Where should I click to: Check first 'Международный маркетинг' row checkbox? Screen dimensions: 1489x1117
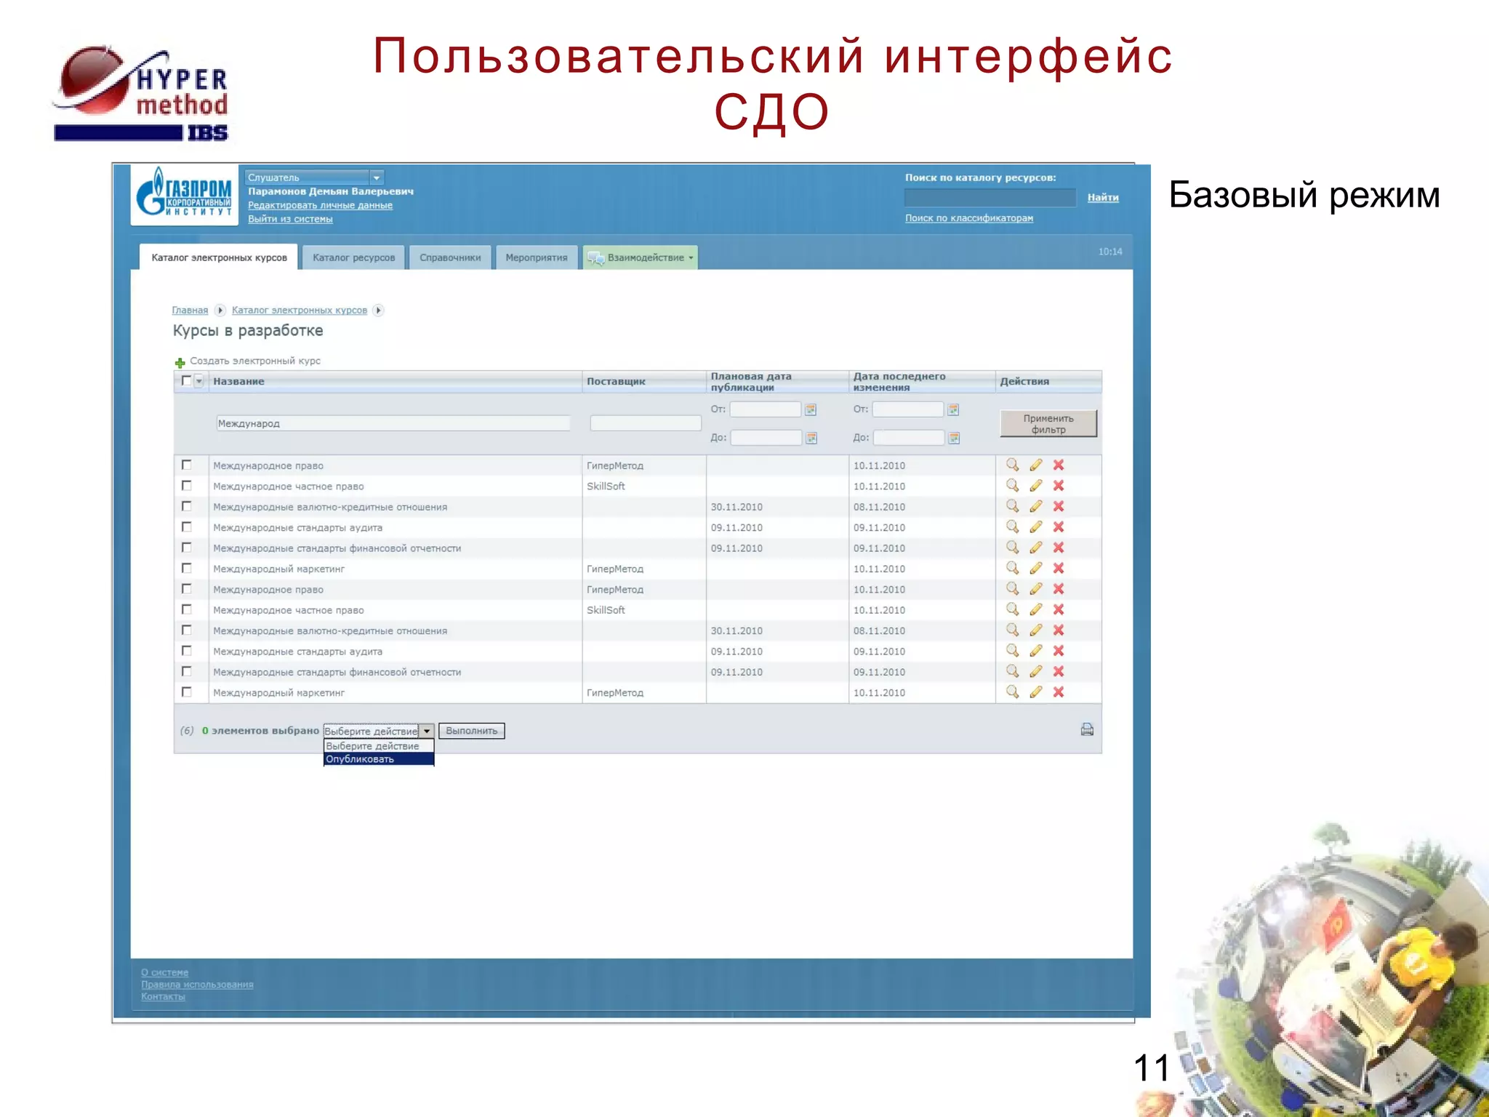186,568
